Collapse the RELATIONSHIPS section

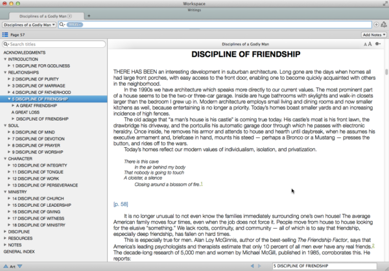click(x=3, y=72)
